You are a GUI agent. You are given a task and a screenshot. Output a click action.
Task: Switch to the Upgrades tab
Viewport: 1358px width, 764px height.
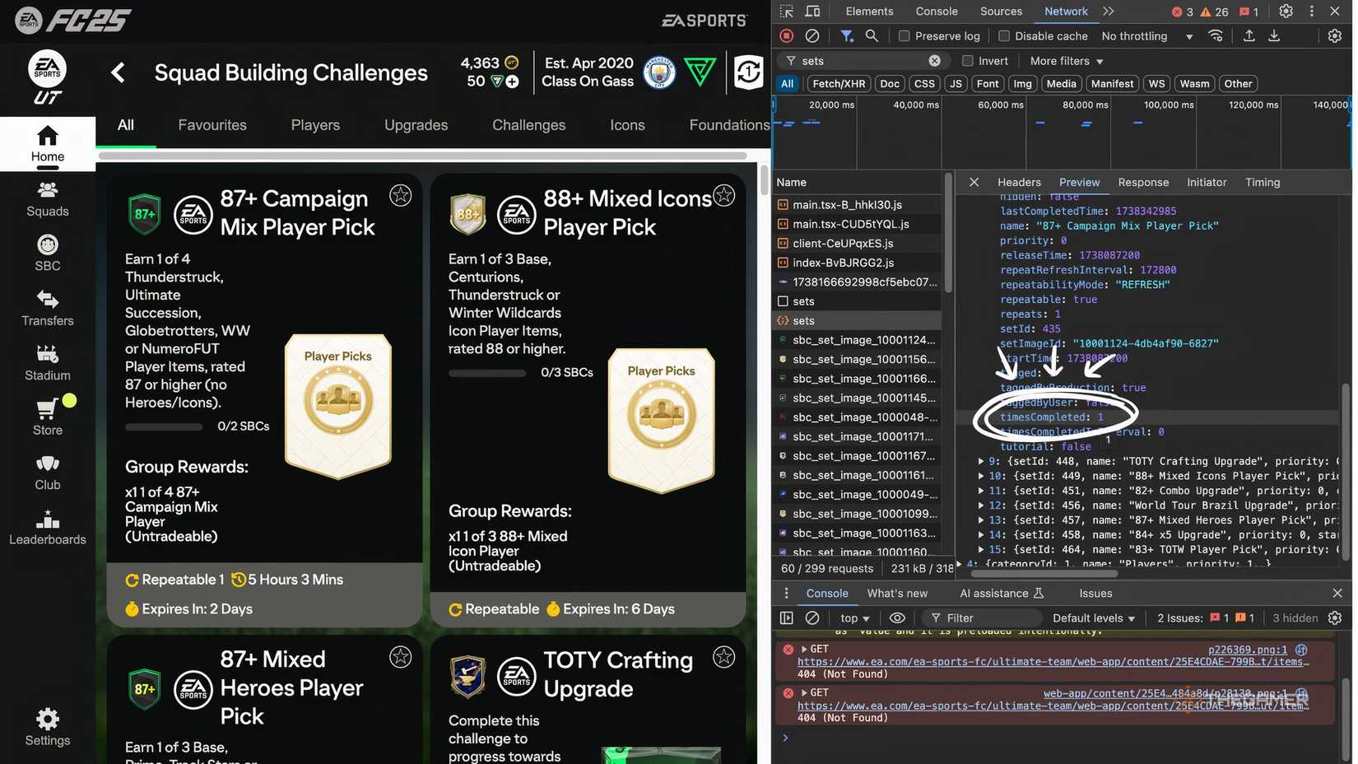(416, 125)
